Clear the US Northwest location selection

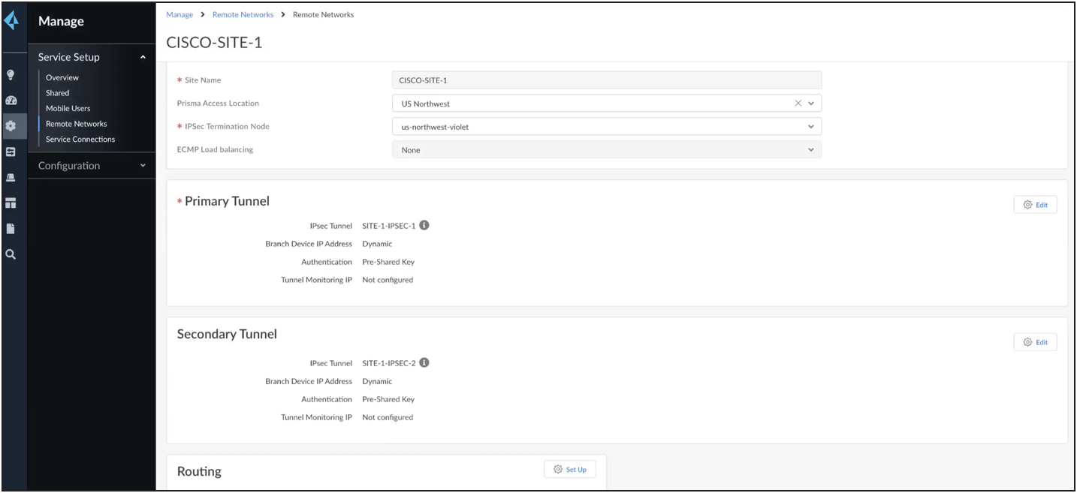tap(798, 104)
